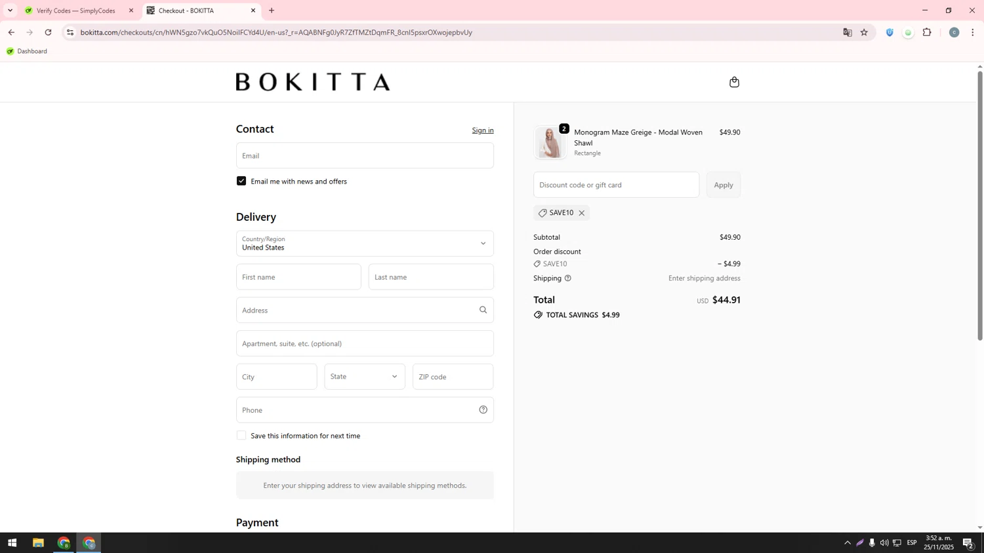The height and width of the screenshot is (553, 984).
Task: Click the Apply discount button
Action: click(724, 185)
